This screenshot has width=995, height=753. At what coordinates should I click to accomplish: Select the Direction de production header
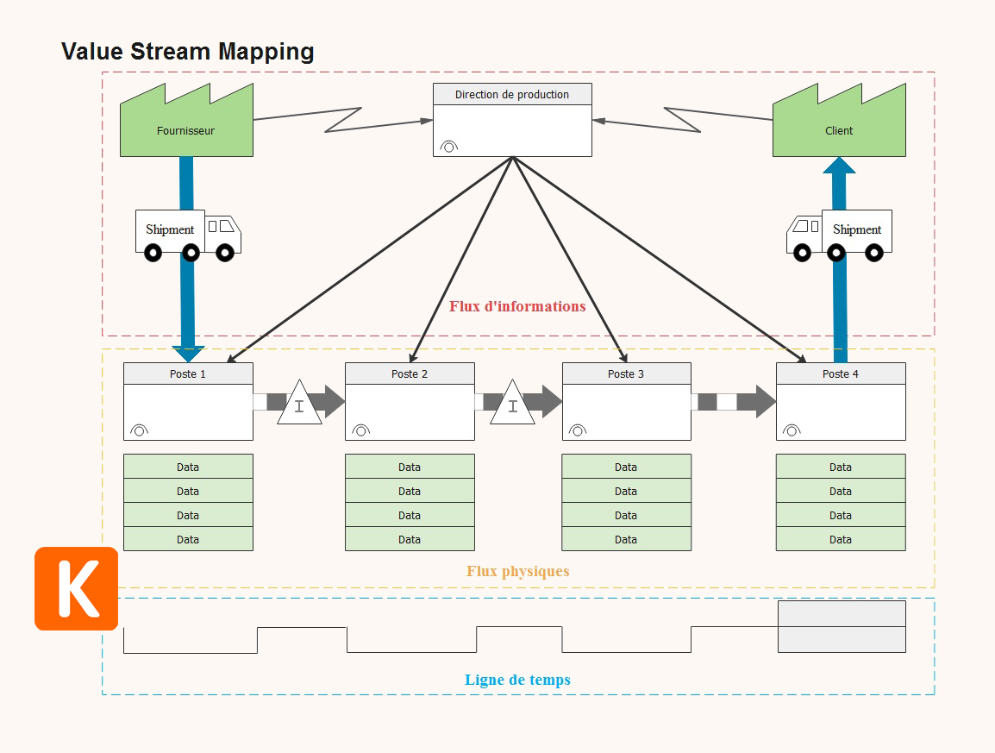513,94
